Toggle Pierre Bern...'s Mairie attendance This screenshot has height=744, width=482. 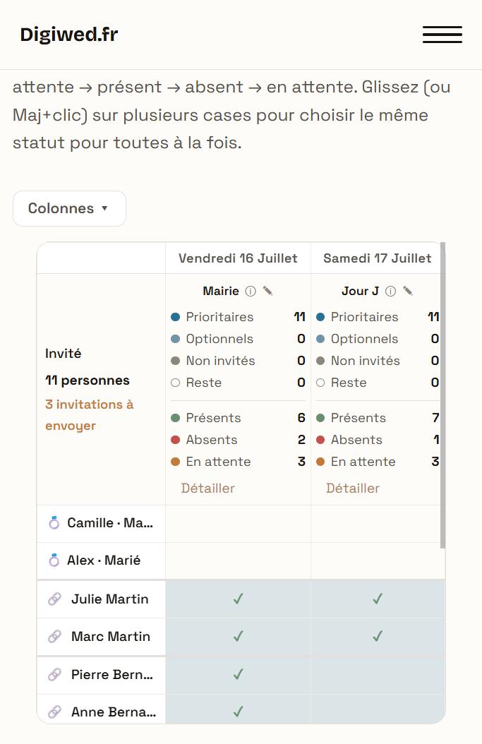(238, 674)
